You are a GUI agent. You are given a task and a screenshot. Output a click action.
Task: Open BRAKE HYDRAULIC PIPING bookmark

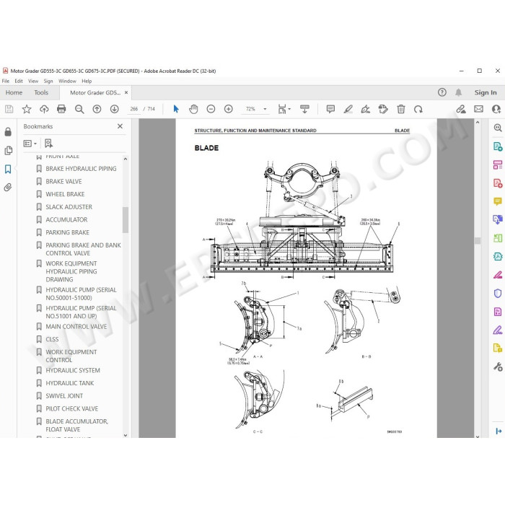[x=81, y=168]
